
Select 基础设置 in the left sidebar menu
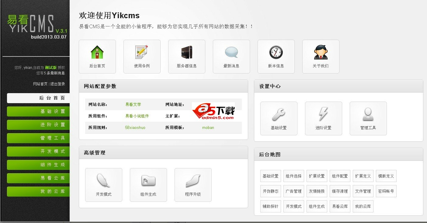[x=38, y=111]
